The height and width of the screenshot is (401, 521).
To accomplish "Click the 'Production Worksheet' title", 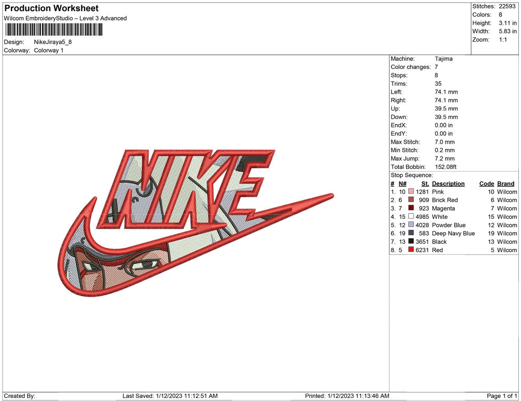I will coord(52,8).
